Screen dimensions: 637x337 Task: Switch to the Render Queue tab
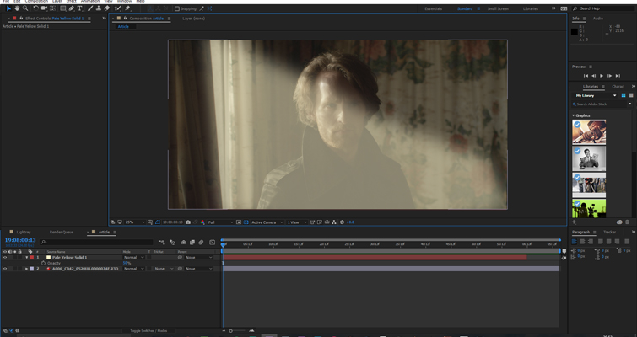point(62,232)
